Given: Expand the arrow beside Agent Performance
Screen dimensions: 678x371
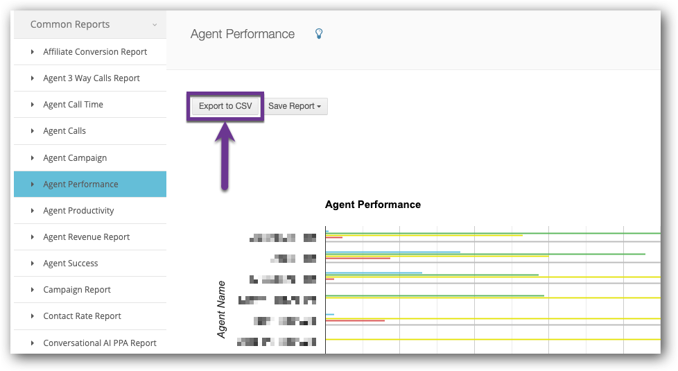Looking at the screenshot, I should [x=33, y=184].
